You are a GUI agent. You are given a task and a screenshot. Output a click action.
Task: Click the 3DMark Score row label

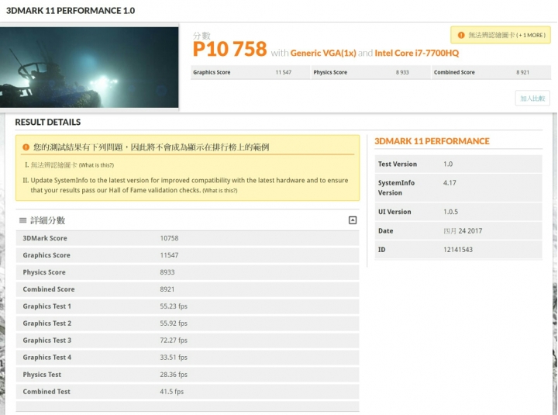(45, 238)
